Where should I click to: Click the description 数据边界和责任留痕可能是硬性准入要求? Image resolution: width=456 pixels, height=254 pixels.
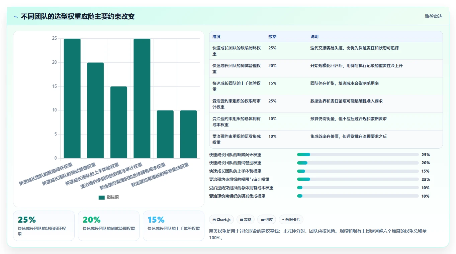click(347, 101)
